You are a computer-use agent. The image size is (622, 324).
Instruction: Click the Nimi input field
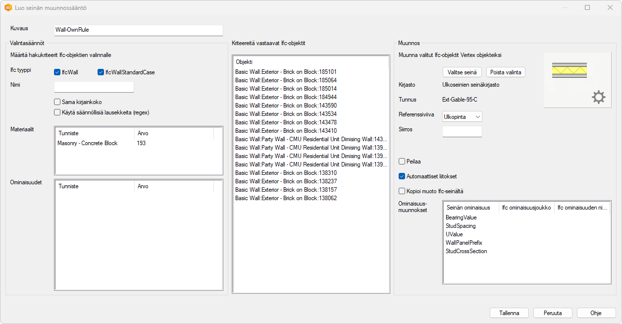94,87
